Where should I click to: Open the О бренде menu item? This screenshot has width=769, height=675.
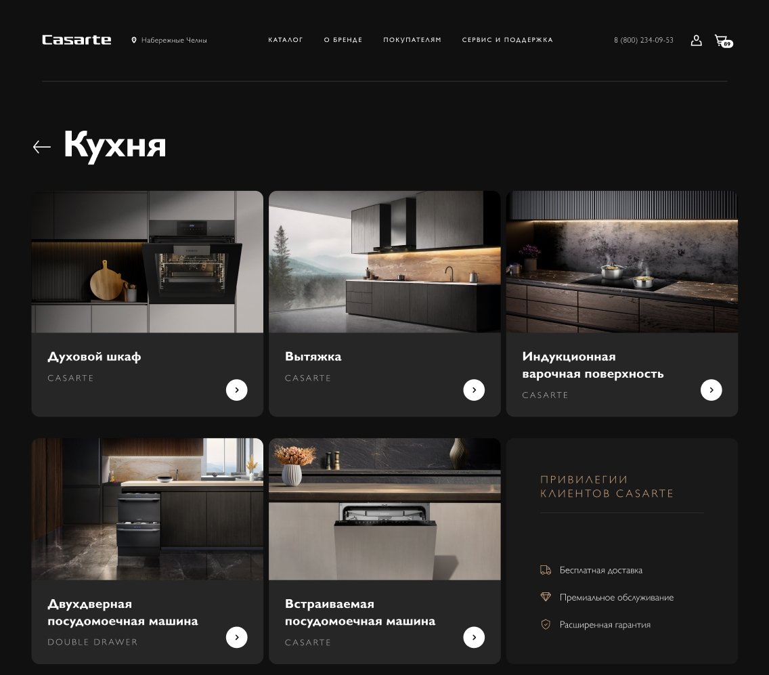(x=343, y=40)
